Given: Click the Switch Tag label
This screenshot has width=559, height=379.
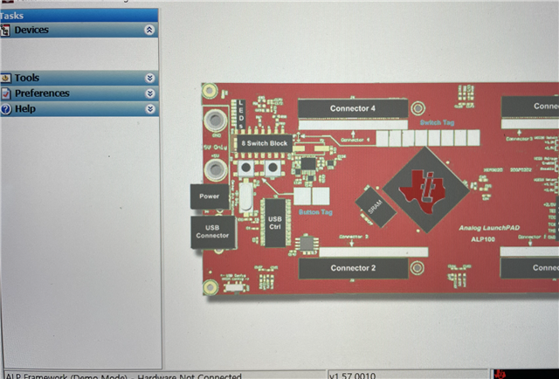Looking at the screenshot, I should pyautogui.click(x=437, y=122).
